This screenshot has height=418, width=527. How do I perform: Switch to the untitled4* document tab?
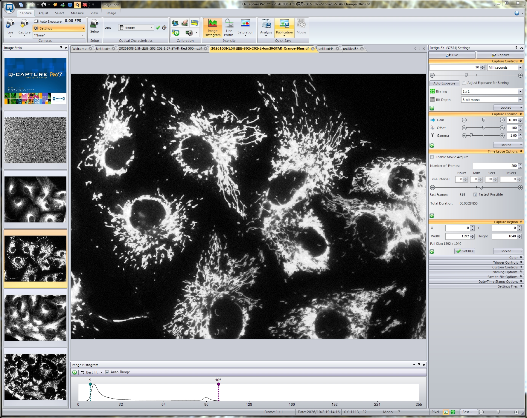326,49
